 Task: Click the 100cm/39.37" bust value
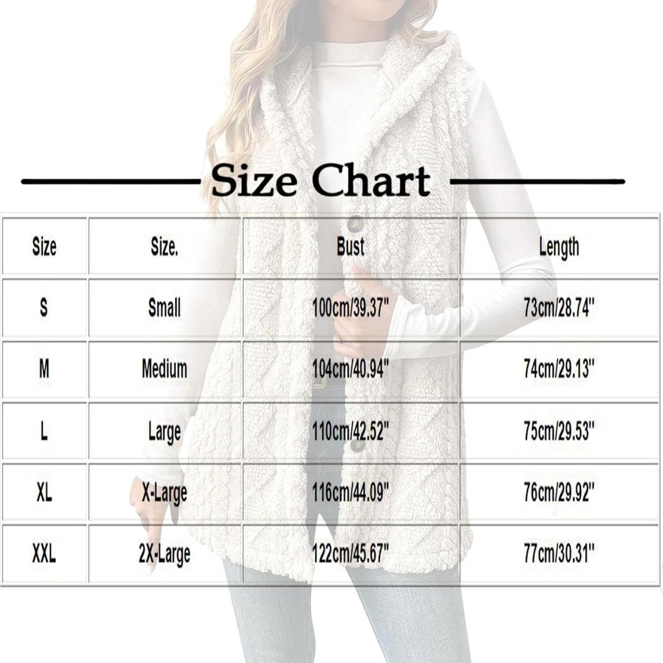point(351,308)
